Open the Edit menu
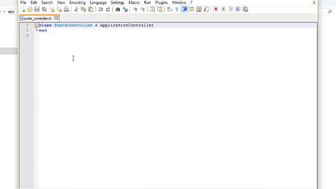 pos(34,3)
